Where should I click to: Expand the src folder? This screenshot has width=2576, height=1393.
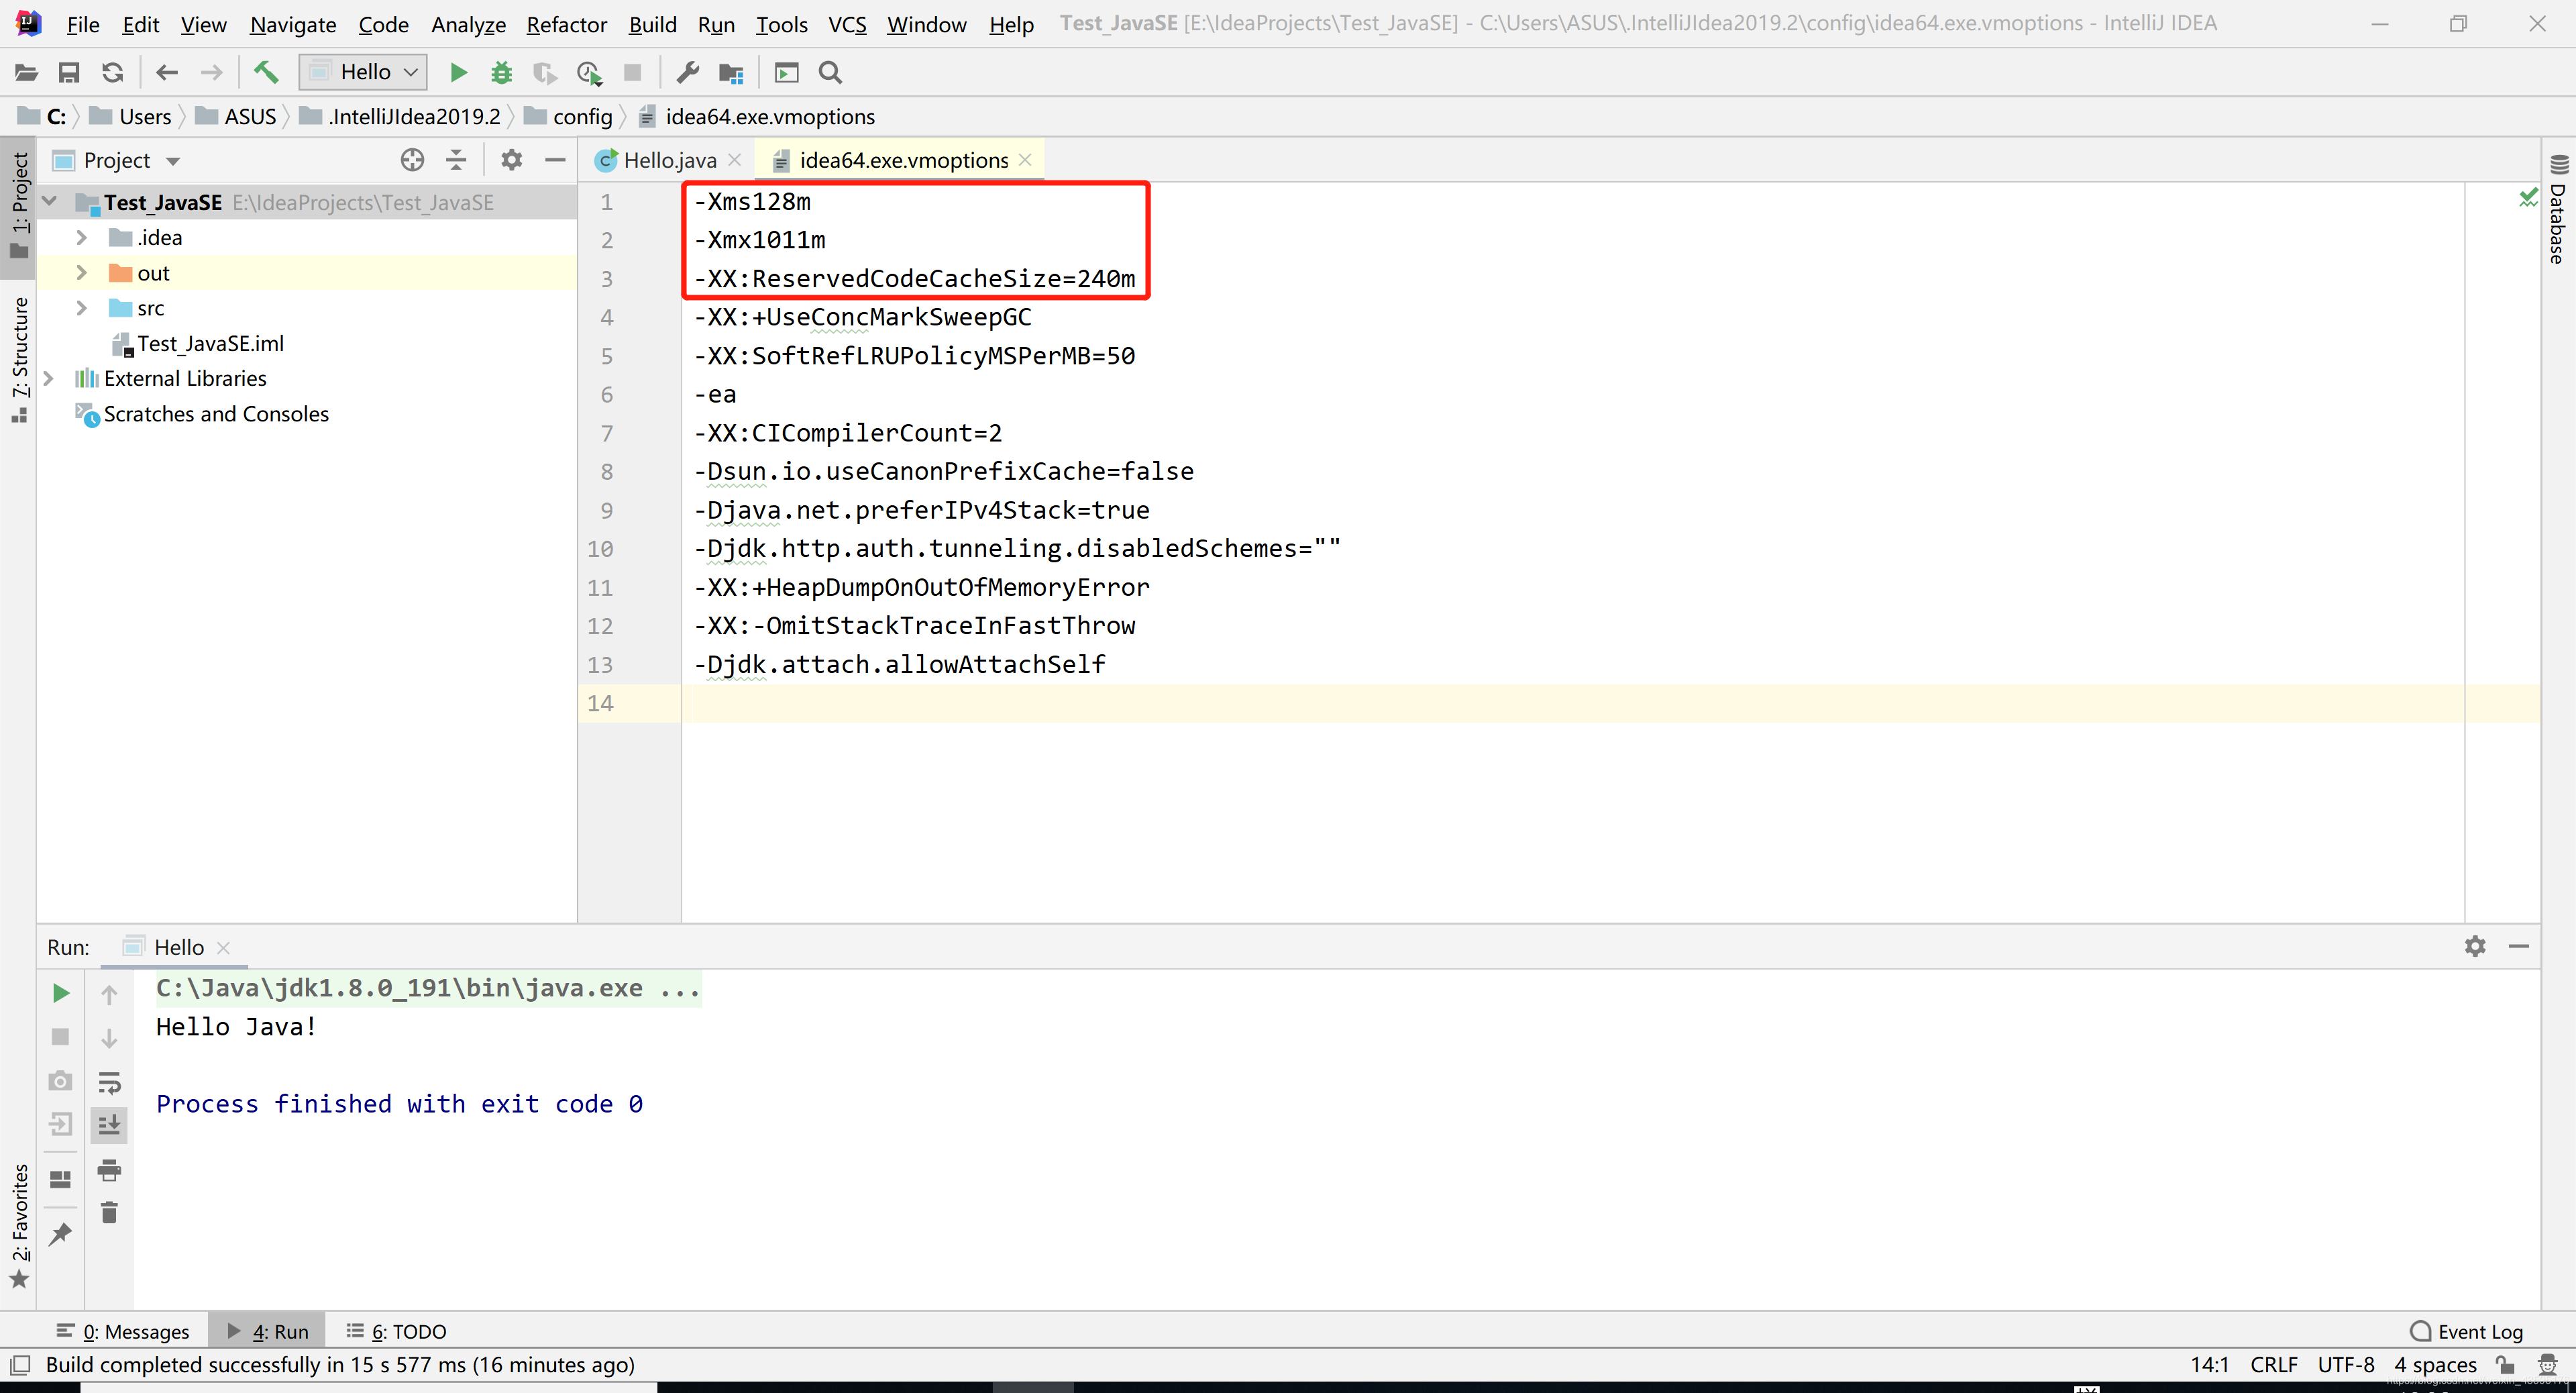coord(82,308)
